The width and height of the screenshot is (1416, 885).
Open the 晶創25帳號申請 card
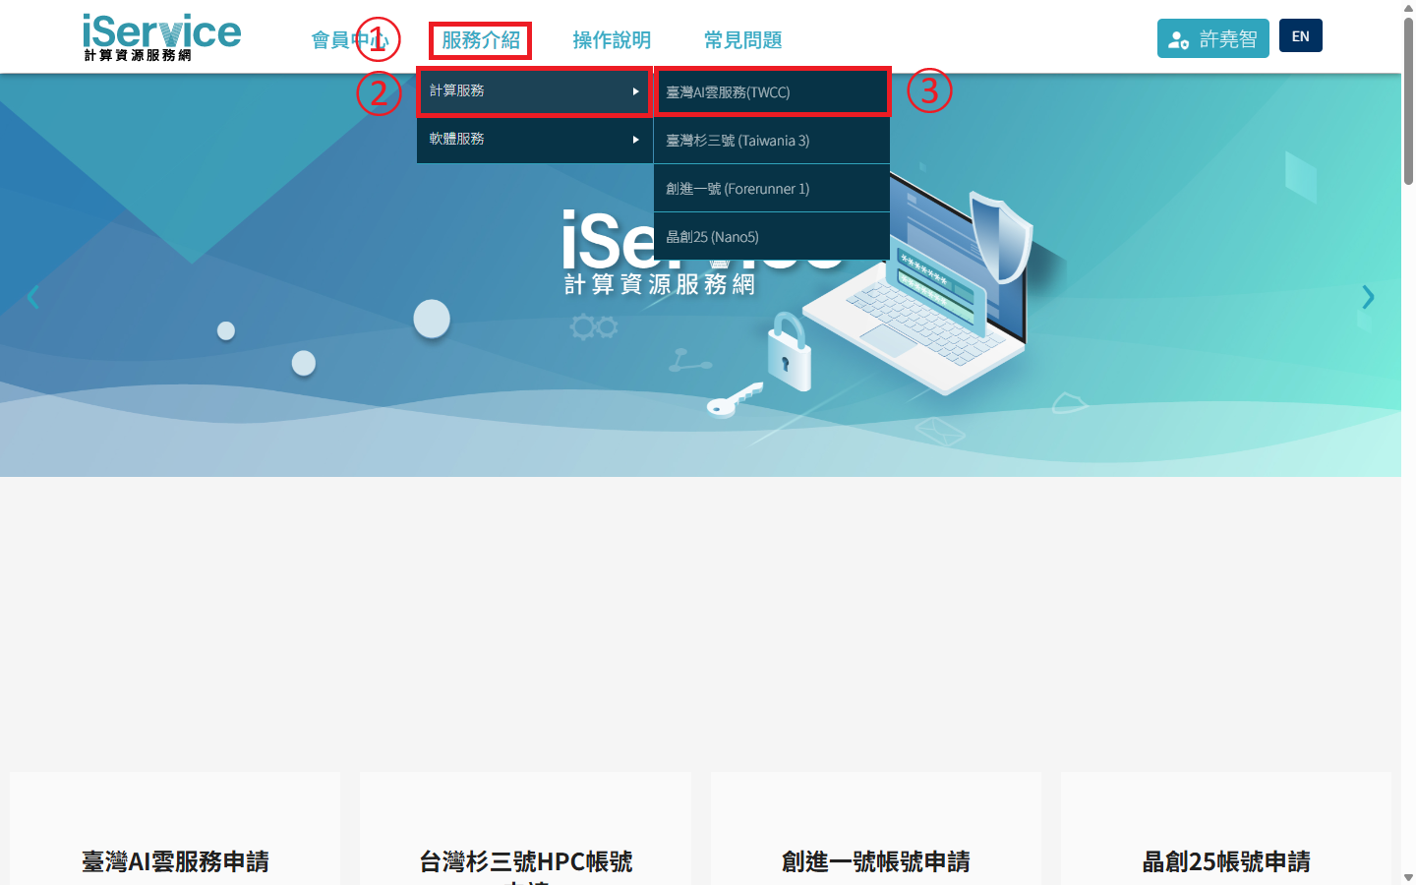pos(1225,828)
